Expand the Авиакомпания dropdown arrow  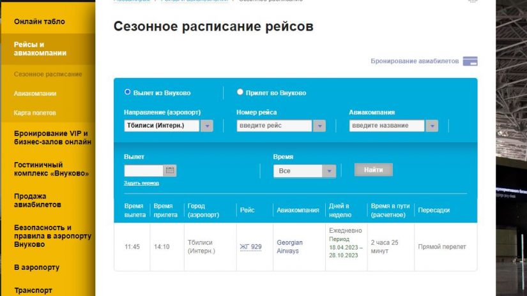[x=432, y=126]
